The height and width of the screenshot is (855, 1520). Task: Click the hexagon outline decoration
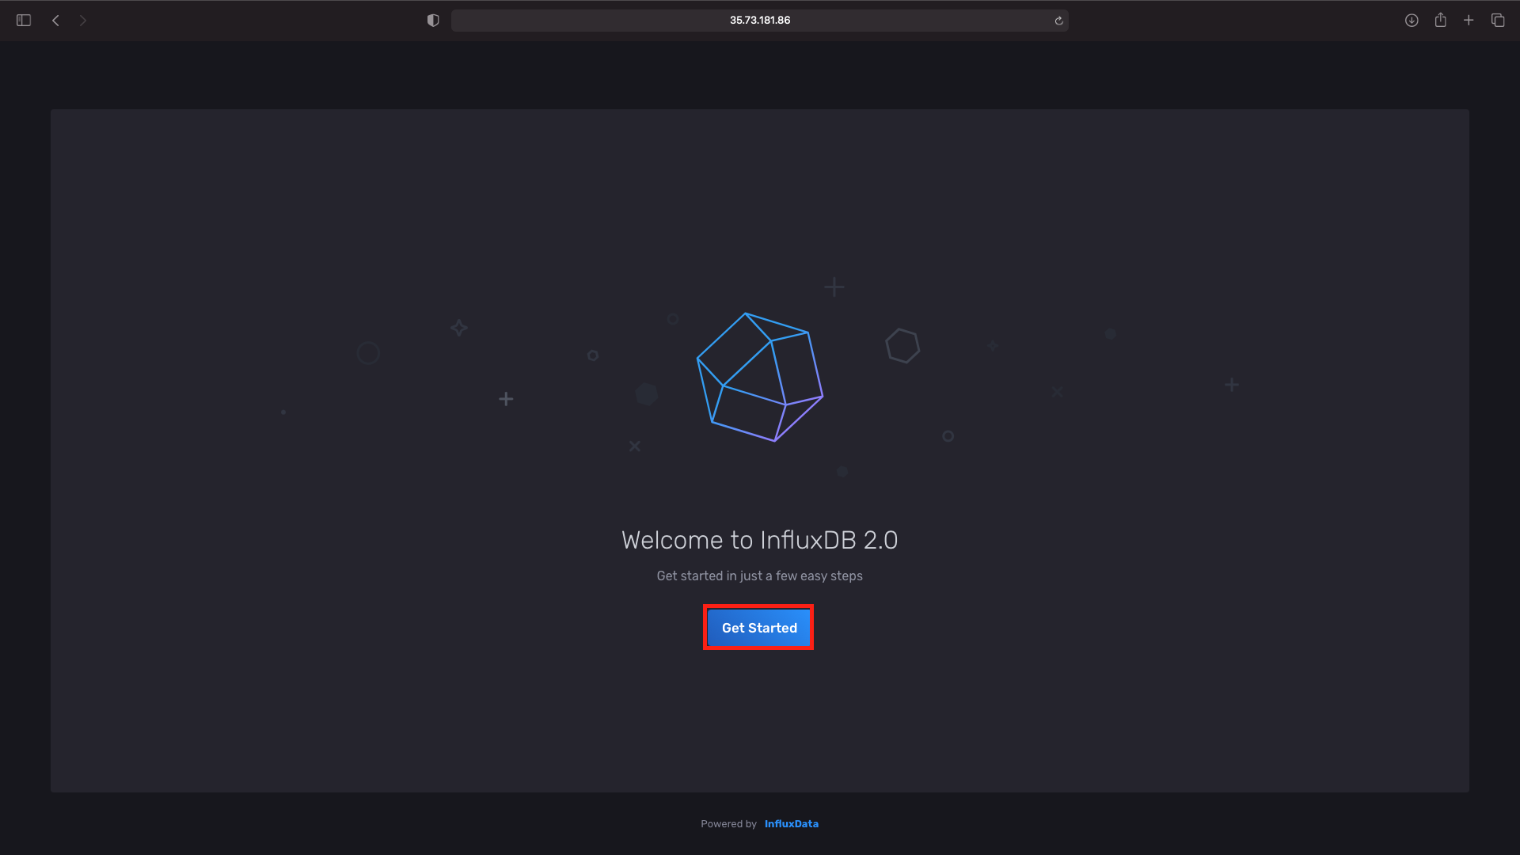[902, 345]
